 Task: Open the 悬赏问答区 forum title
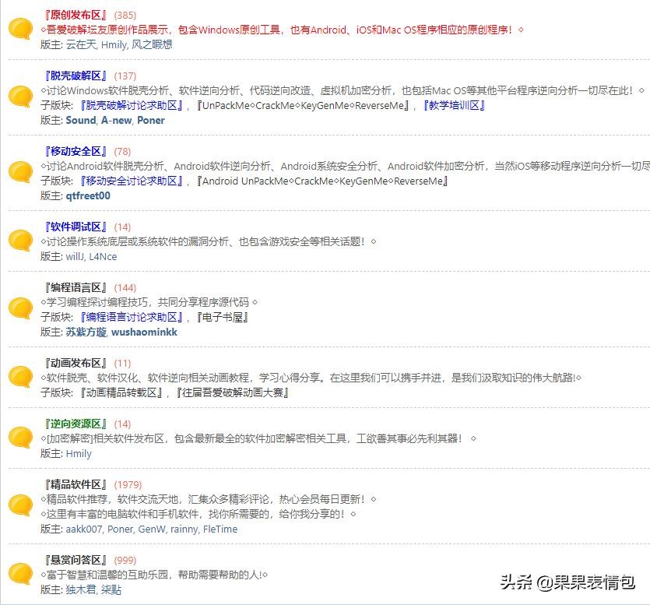coord(76,560)
